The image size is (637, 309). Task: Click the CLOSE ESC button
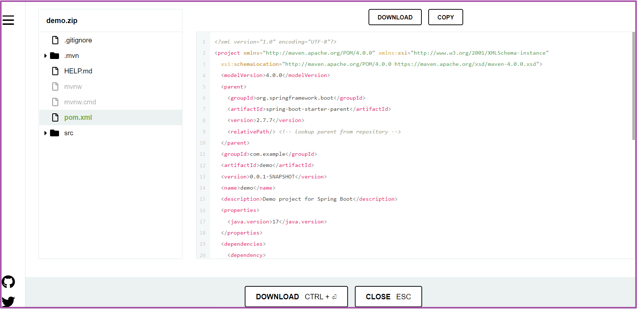(x=388, y=296)
